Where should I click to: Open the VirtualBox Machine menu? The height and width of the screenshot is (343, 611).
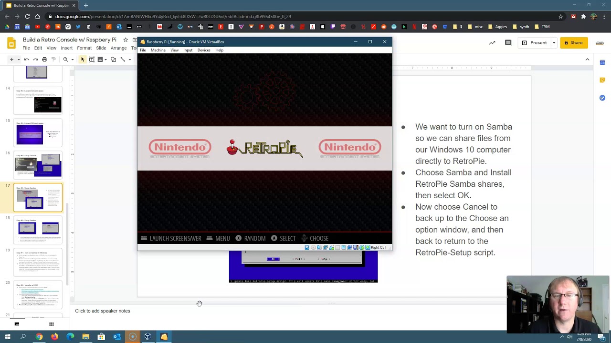click(158, 50)
